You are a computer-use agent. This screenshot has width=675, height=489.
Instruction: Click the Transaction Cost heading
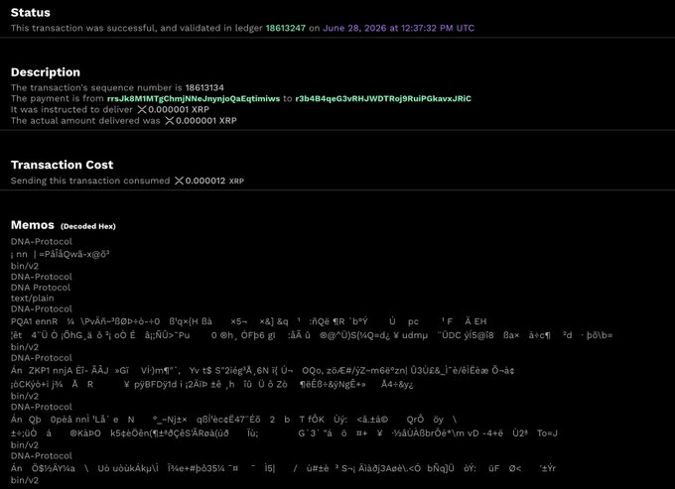62,165
